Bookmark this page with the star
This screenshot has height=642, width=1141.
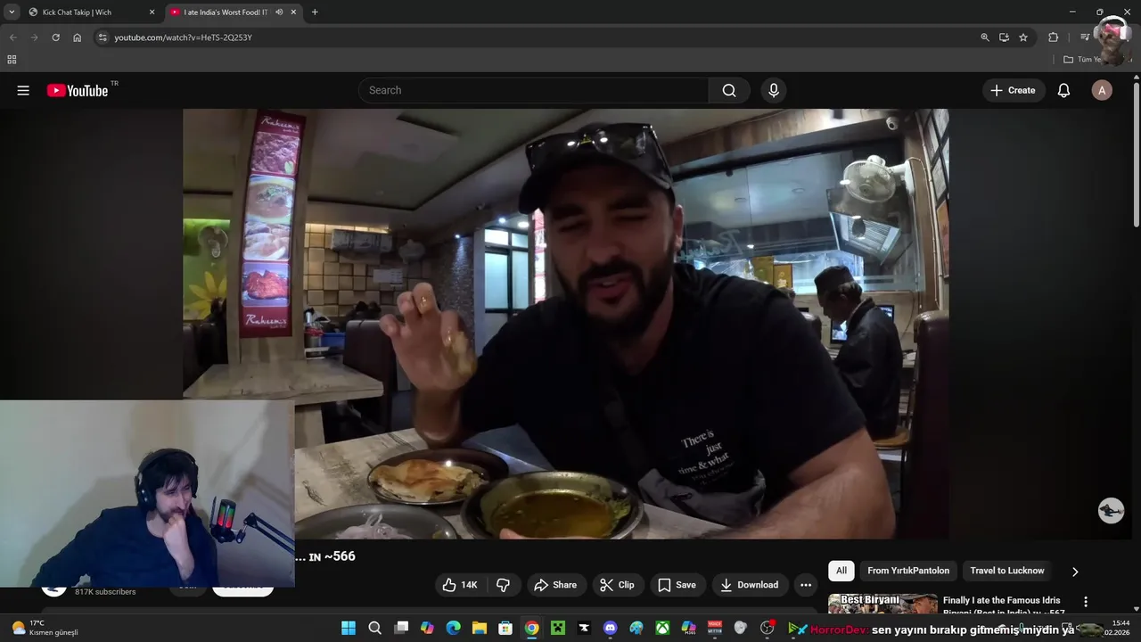tap(1023, 37)
